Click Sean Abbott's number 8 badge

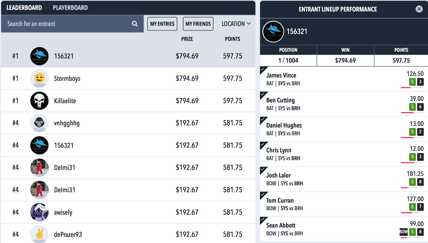tap(420, 232)
